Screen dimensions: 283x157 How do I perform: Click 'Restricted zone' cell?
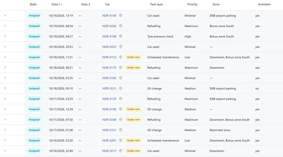click(220, 130)
